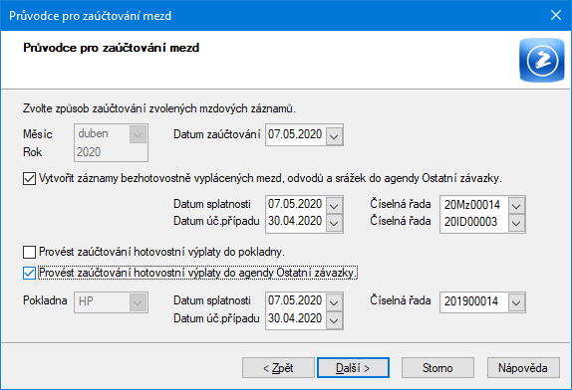Image resolution: width=572 pixels, height=390 pixels.
Task: Click the 20Mz00014 number series field
Action: 474,205
